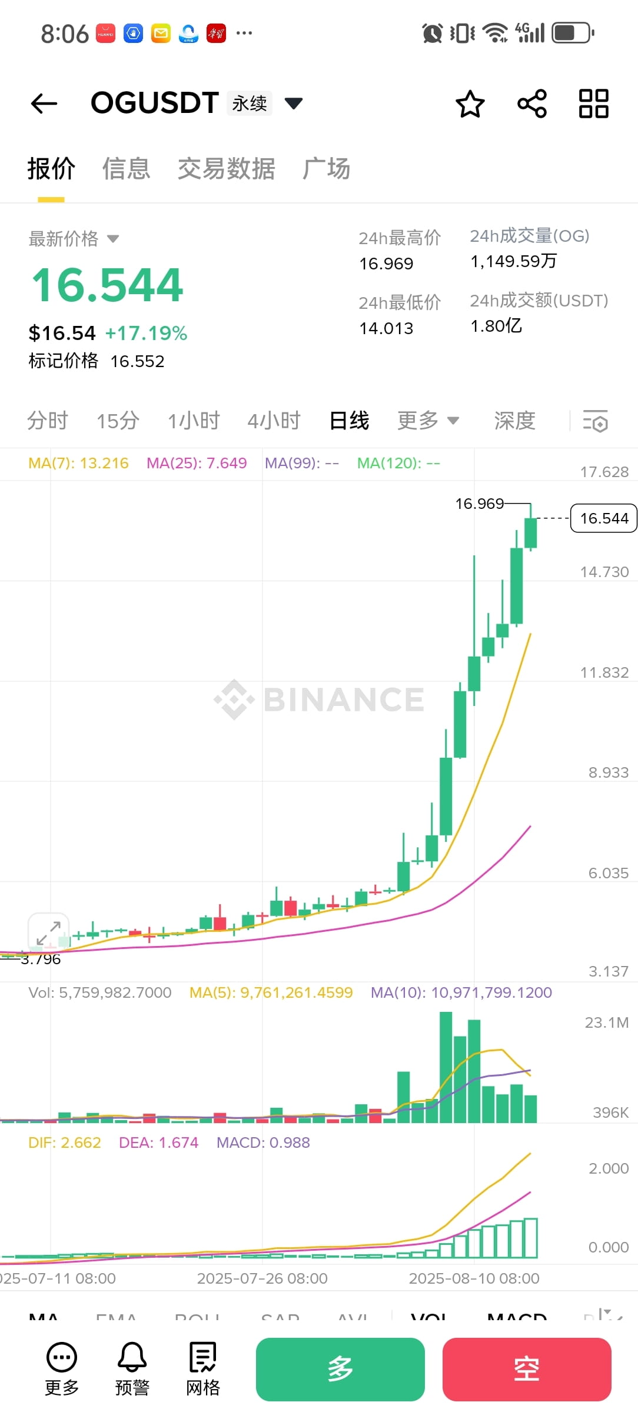
Task: Toggle the MACD indicator
Action: pos(517,1317)
